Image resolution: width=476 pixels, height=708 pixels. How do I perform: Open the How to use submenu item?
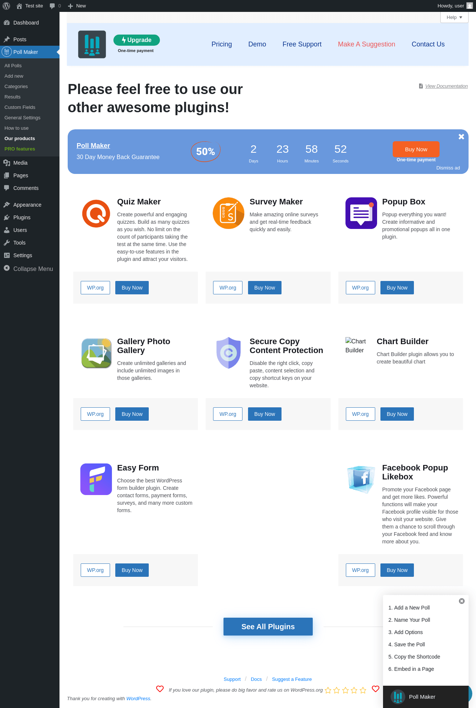coord(16,128)
